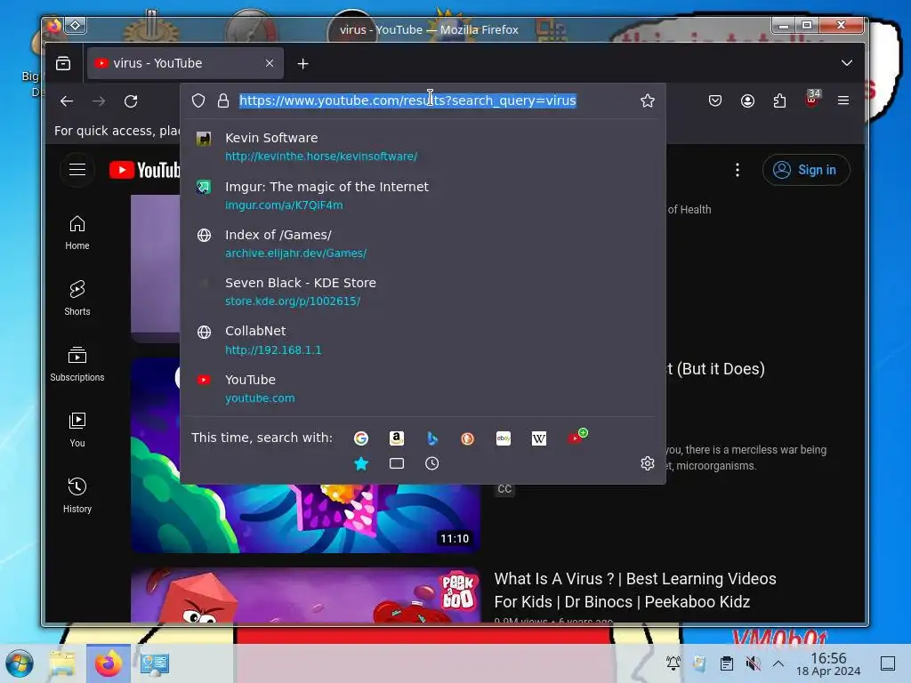
Task: Open the 11:10 video thumbnail
Action: (306, 518)
